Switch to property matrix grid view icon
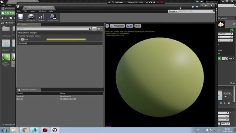236x133 pixels. coord(94,29)
